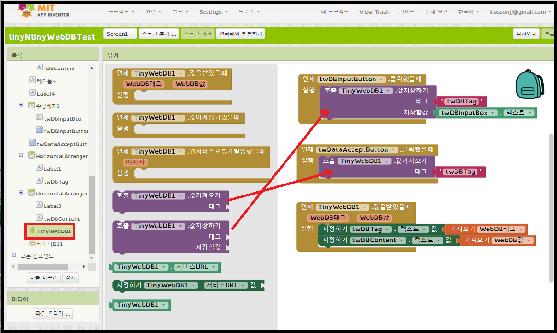This screenshot has width=557, height=333.
Task: Select TinyWebDB1 값이저장되었을때 drawer block
Action: (x=178, y=125)
